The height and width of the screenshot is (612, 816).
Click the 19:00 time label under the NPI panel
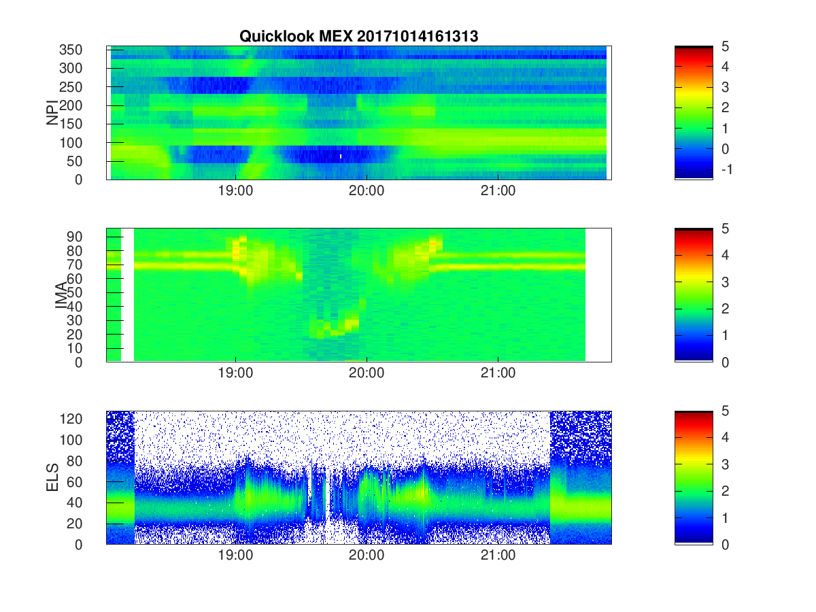(x=236, y=191)
